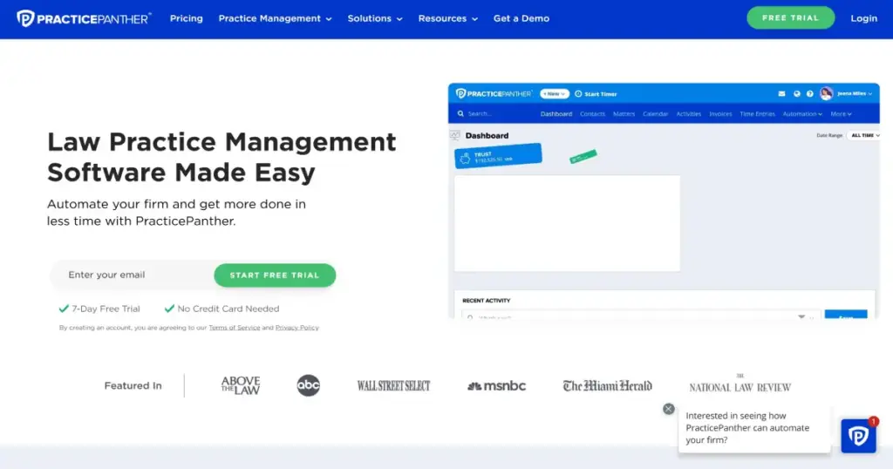Expand the Joena Miles user menu
This screenshot has height=469, width=893.
855,94
